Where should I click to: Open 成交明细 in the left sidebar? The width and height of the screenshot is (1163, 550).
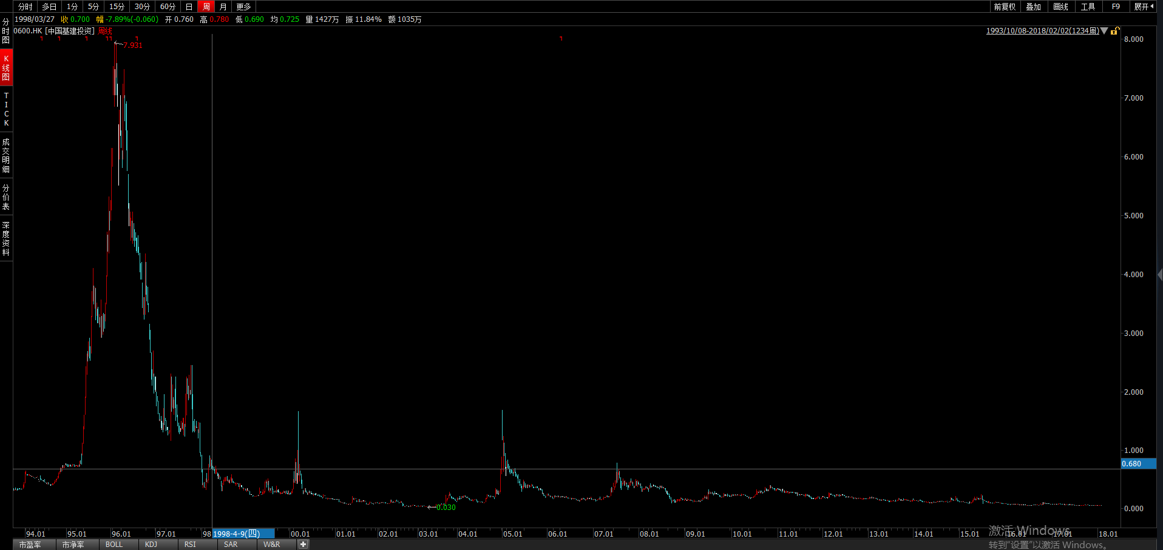[x=6, y=155]
